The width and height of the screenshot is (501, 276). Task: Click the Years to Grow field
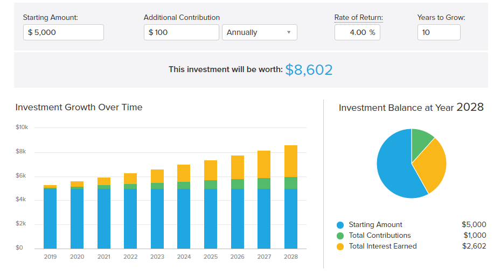(439, 32)
